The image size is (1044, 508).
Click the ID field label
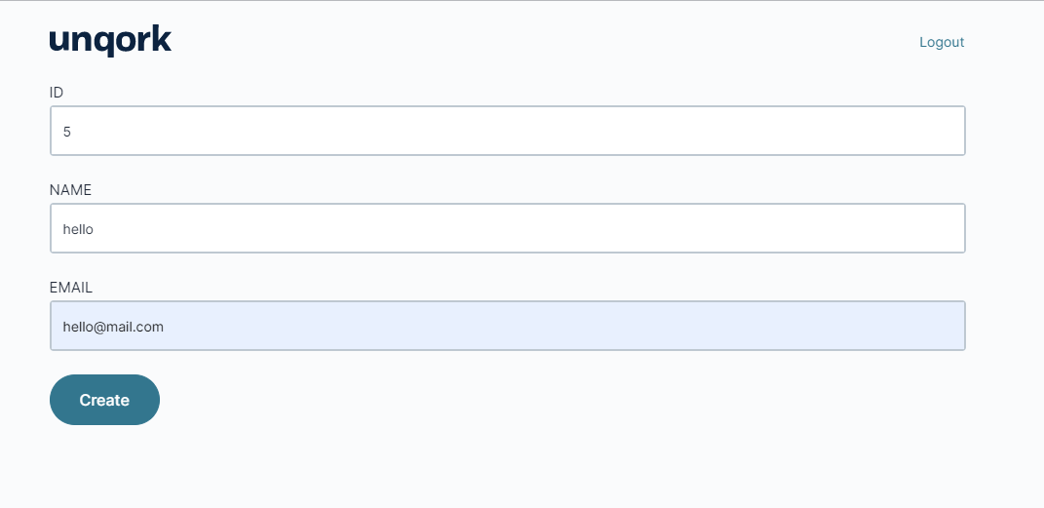click(57, 92)
